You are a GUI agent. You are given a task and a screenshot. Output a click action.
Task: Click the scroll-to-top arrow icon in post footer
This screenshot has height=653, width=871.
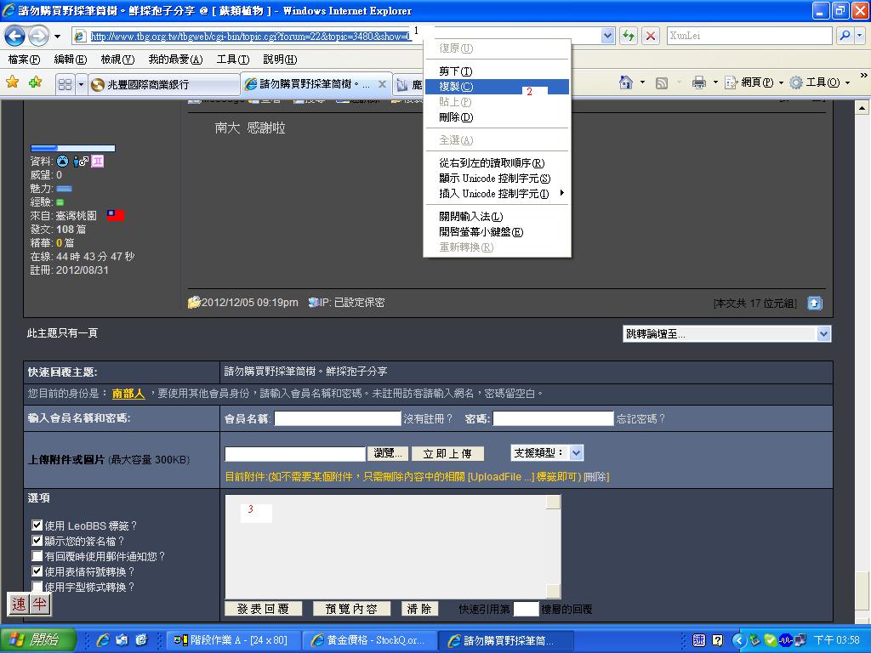pyautogui.click(x=814, y=303)
